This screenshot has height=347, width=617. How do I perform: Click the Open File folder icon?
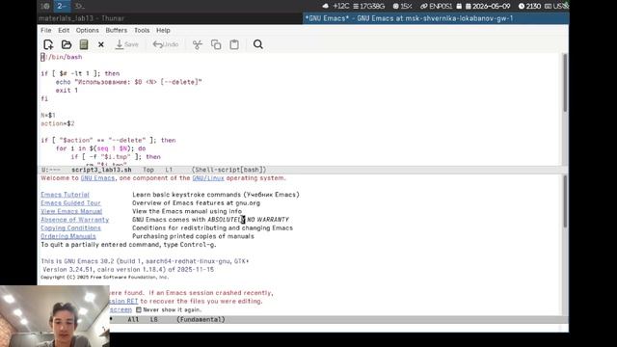(67, 44)
